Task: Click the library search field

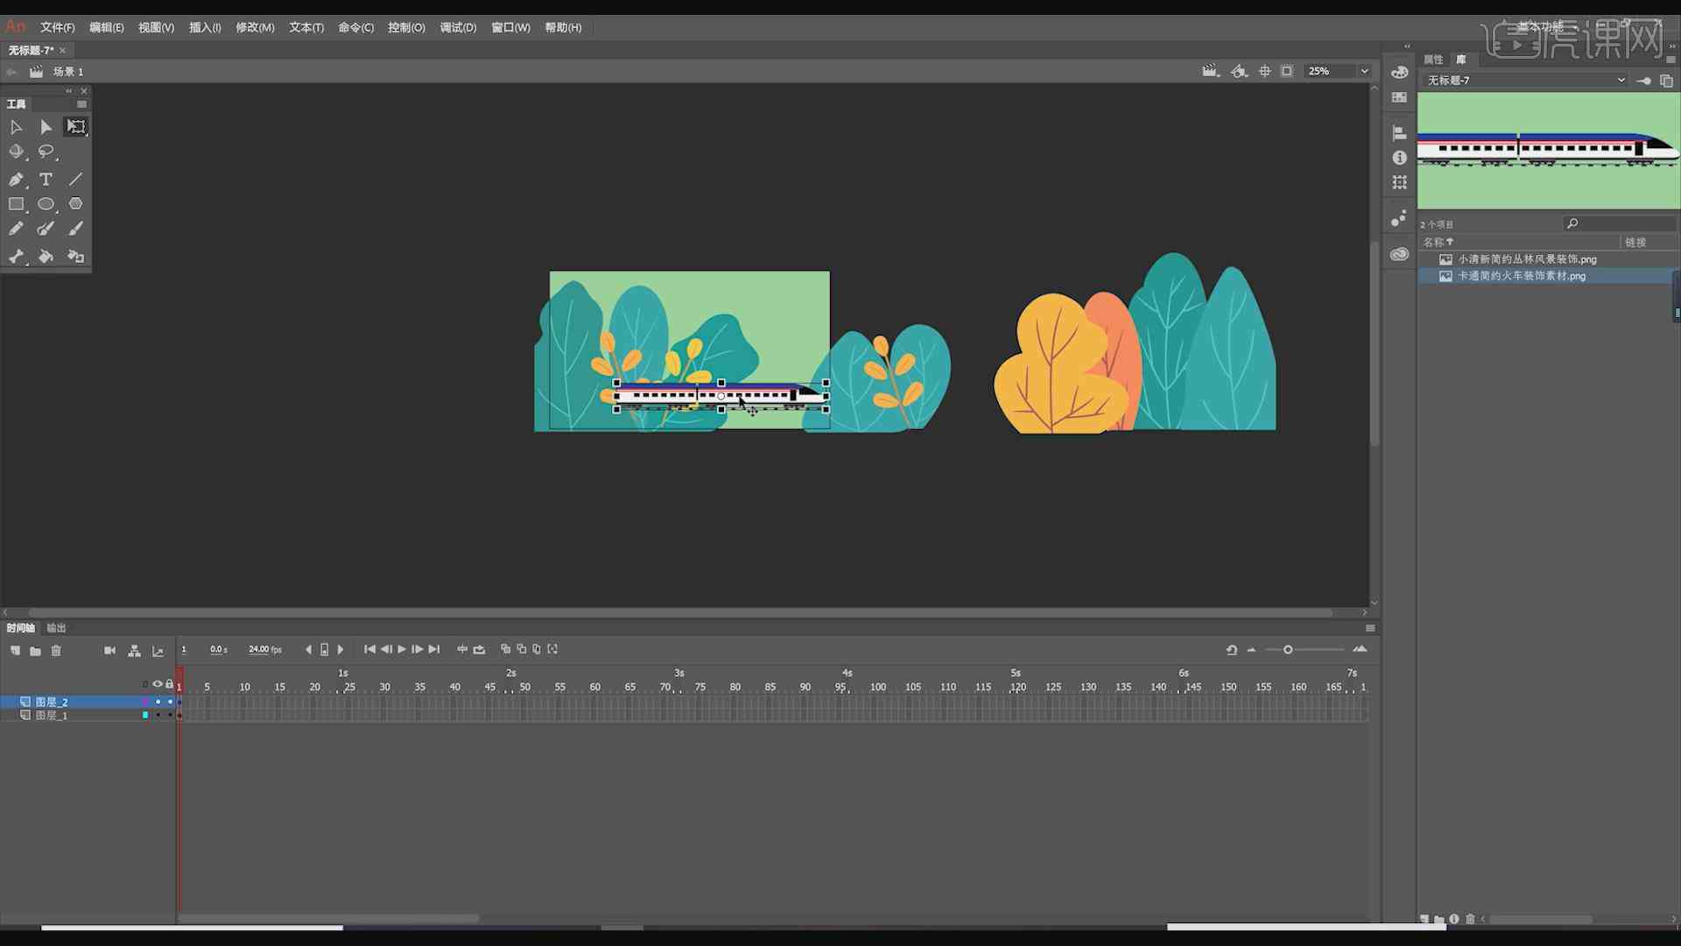Action: (1620, 224)
